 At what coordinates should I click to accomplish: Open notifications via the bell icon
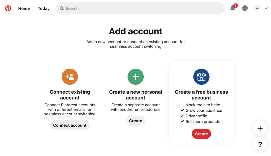[232, 9]
